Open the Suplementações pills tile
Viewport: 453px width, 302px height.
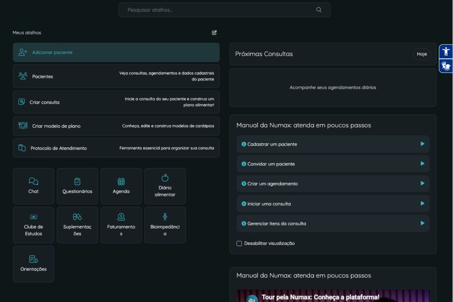pyautogui.click(x=77, y=225)
